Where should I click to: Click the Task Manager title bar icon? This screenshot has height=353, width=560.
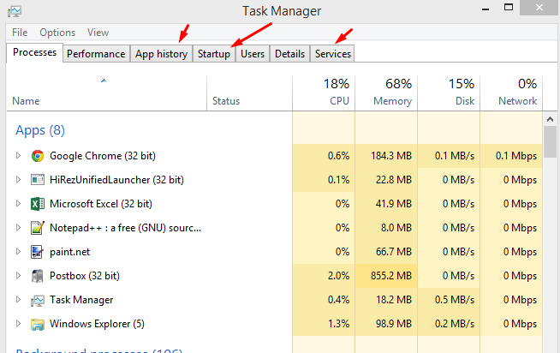coord(15,11)
